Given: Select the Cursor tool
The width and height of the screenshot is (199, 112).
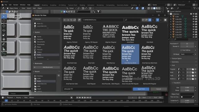Looking at the screenshot, I should click(x=4, y=21).
